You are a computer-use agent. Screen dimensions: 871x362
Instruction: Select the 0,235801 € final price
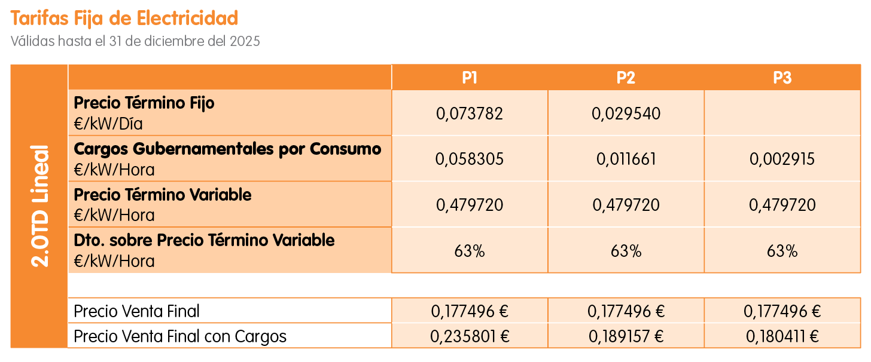[x=470, y=337]
